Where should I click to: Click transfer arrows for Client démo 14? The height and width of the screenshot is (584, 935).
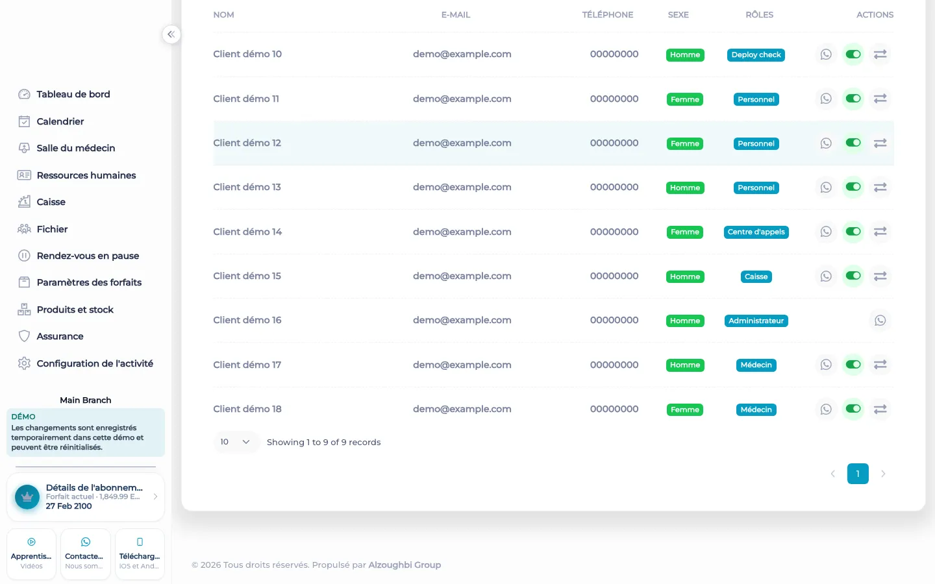880,232
